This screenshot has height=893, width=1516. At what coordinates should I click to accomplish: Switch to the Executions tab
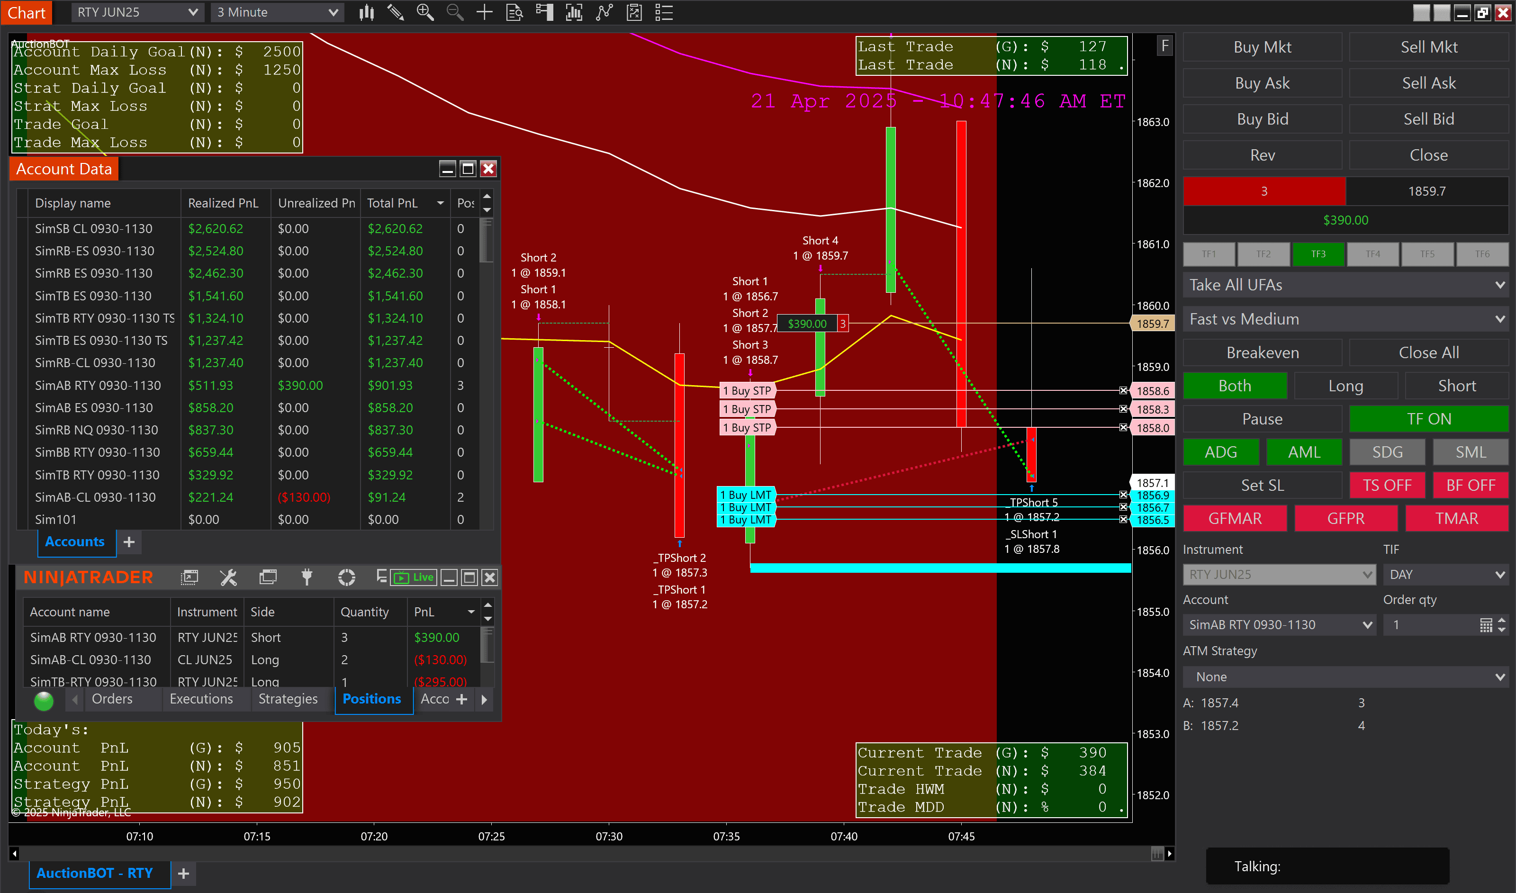point(200,699)
